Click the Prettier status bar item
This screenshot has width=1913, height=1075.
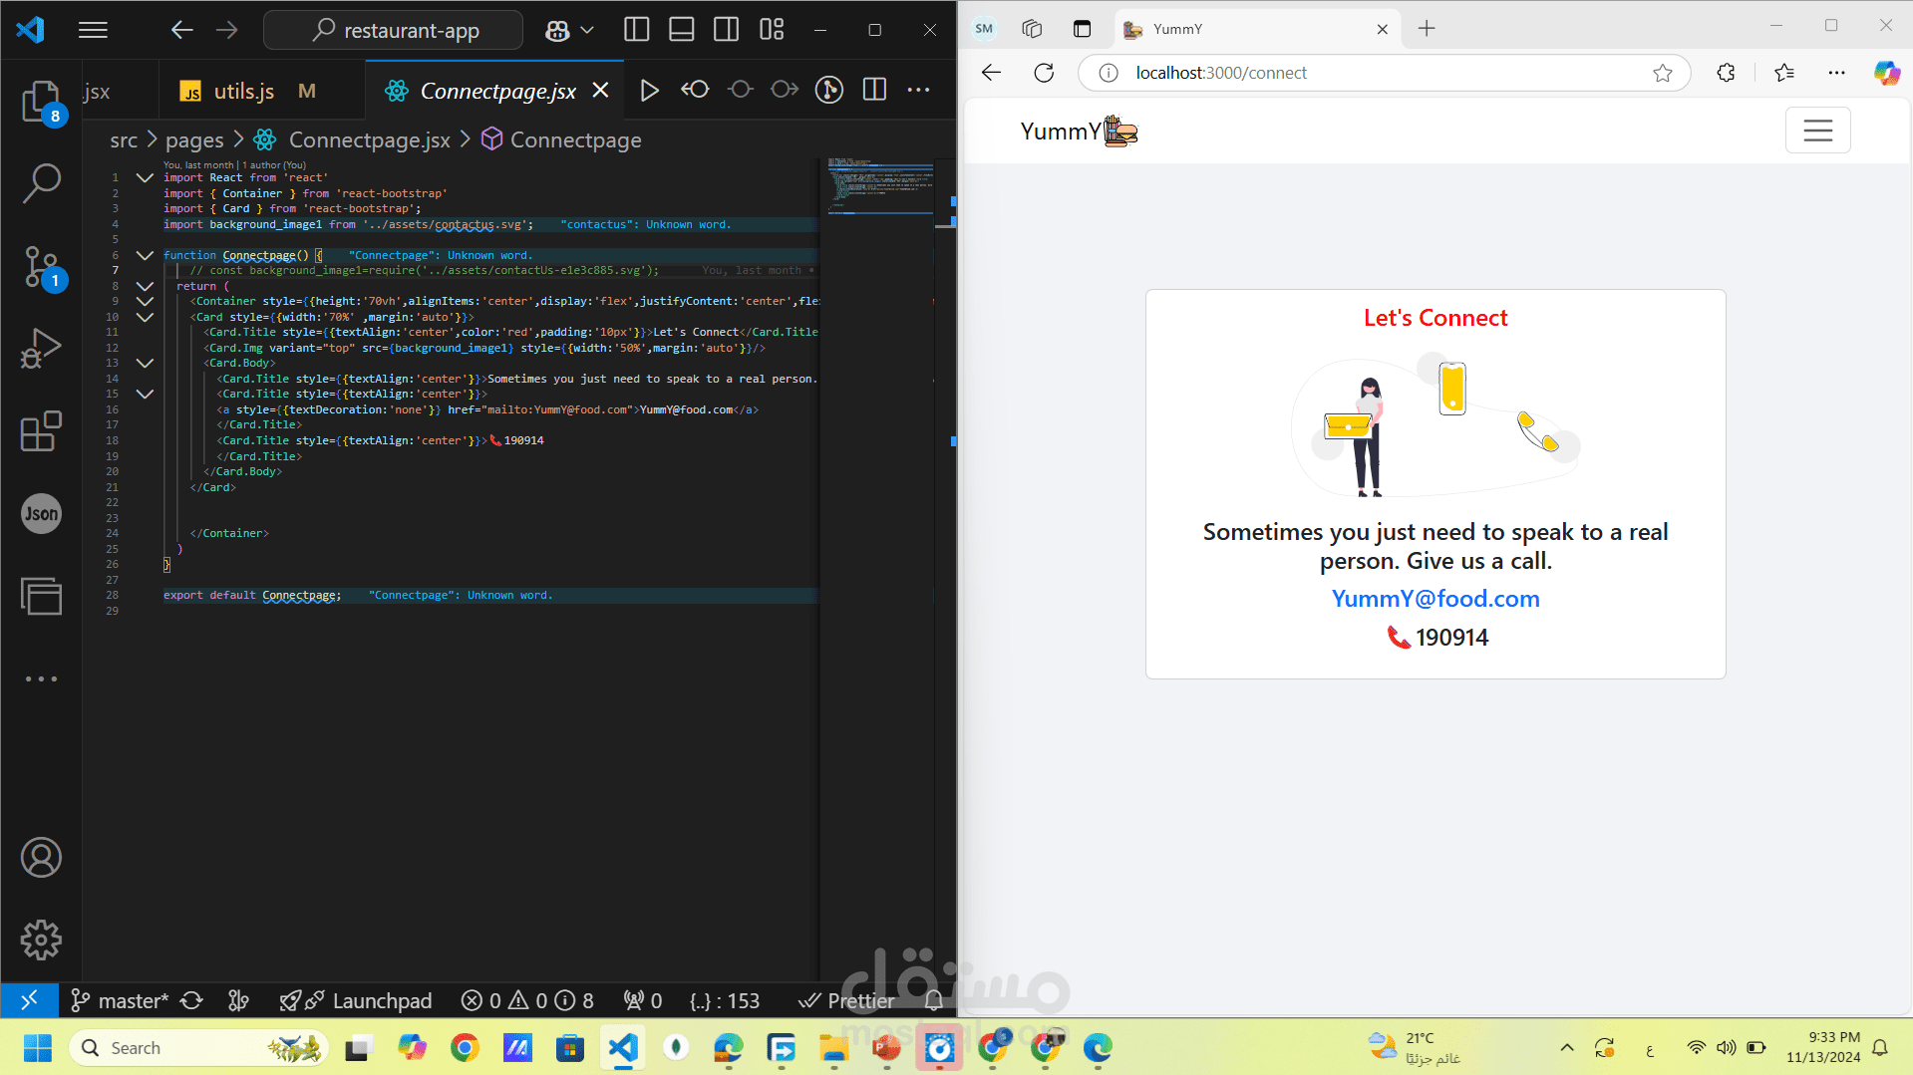click(846, 1000)
